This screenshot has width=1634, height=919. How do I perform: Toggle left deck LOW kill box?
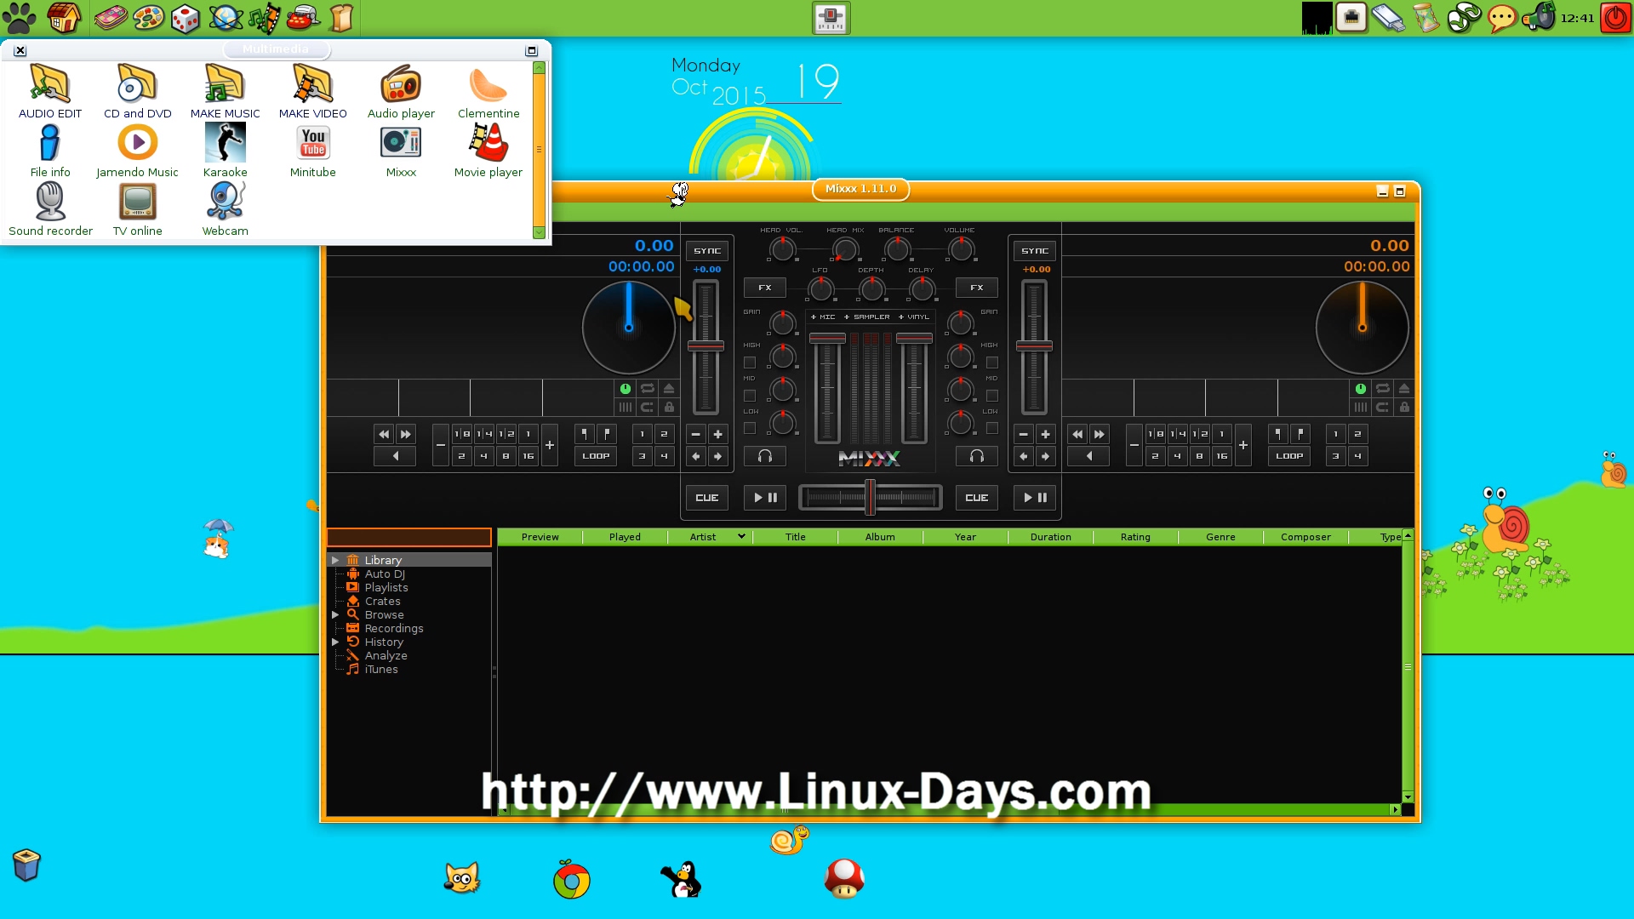(x=750, y=429)
